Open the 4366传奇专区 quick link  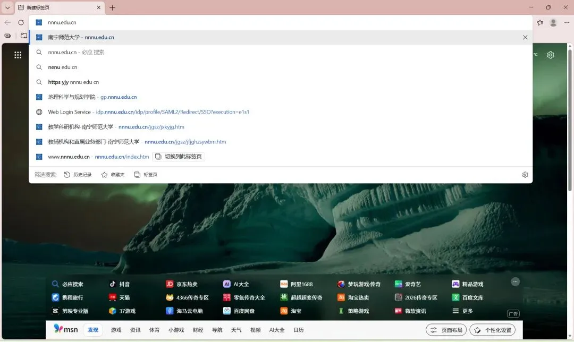[x=187, y=298]
